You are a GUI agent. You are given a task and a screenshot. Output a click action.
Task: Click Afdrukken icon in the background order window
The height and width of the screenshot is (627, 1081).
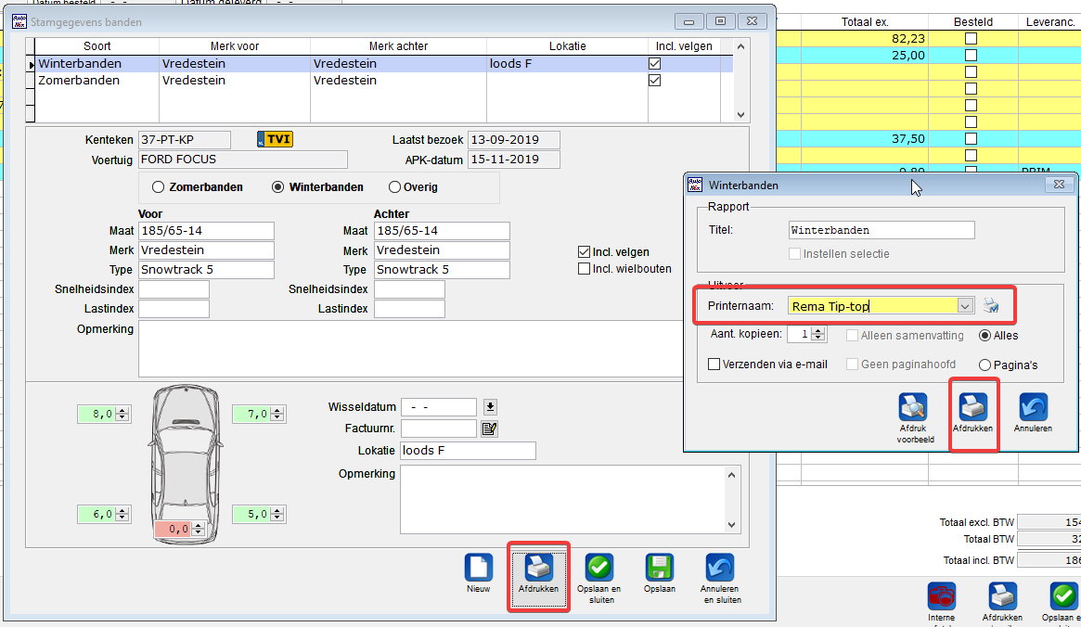coord(1002,596)
